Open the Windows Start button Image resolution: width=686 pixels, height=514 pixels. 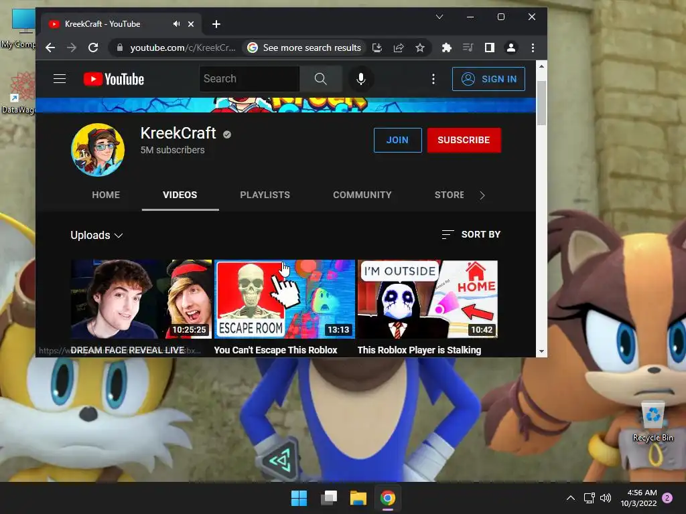(x=299, y=498)
